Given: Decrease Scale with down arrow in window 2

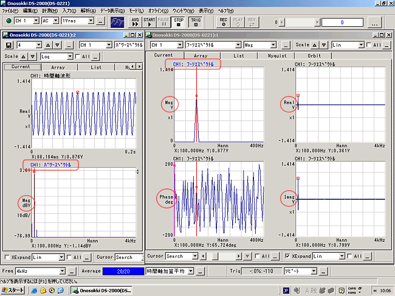Looking at the screenshot, I should [32, 57].
